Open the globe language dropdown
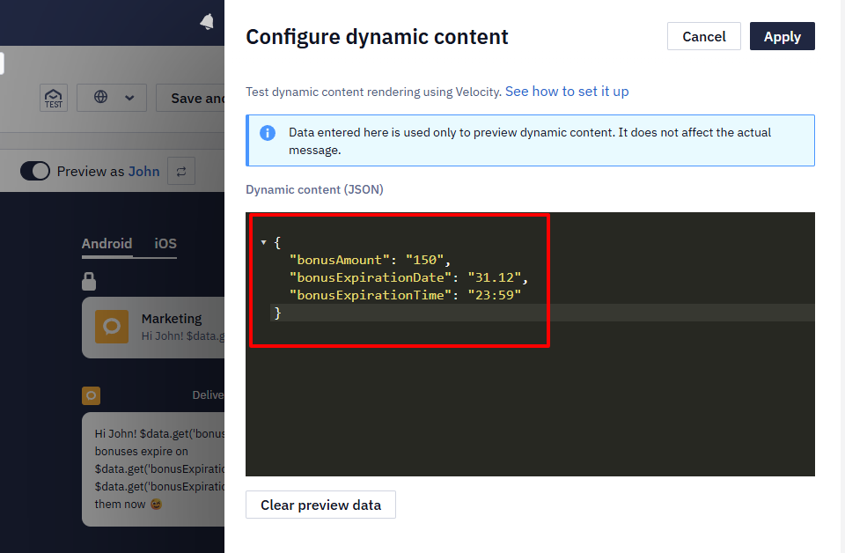This screenshot has width=845, height=553. (112, 98)
